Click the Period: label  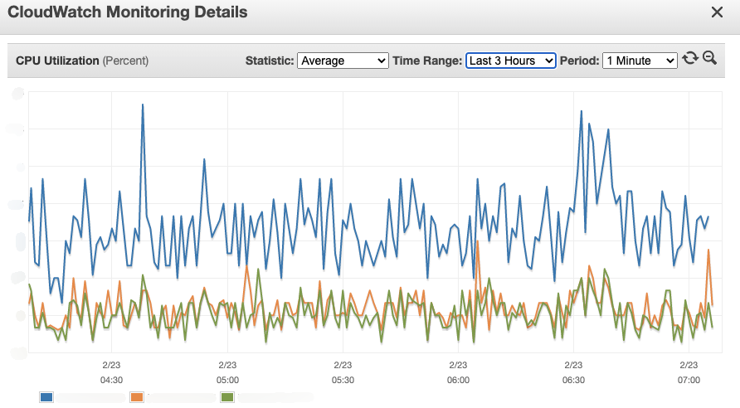[x=580, y=61]
